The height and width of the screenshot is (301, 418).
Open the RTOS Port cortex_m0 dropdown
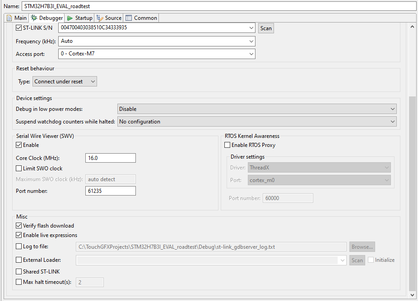pos(319,180)
